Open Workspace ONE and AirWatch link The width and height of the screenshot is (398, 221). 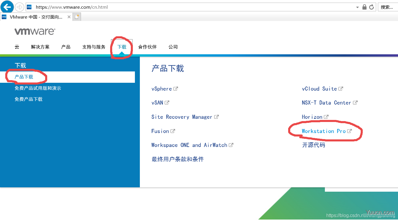[189, 145]
